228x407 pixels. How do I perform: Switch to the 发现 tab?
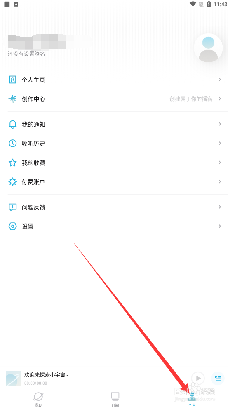pyautogui.click(x=38, y=399)
